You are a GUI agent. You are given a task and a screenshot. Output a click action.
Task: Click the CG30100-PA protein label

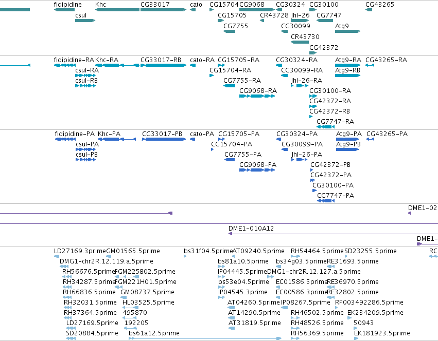click(x=333, y=185)
